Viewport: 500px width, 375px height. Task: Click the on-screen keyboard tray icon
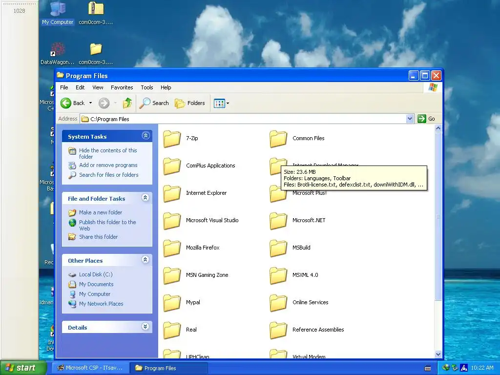tap(428, 368)
